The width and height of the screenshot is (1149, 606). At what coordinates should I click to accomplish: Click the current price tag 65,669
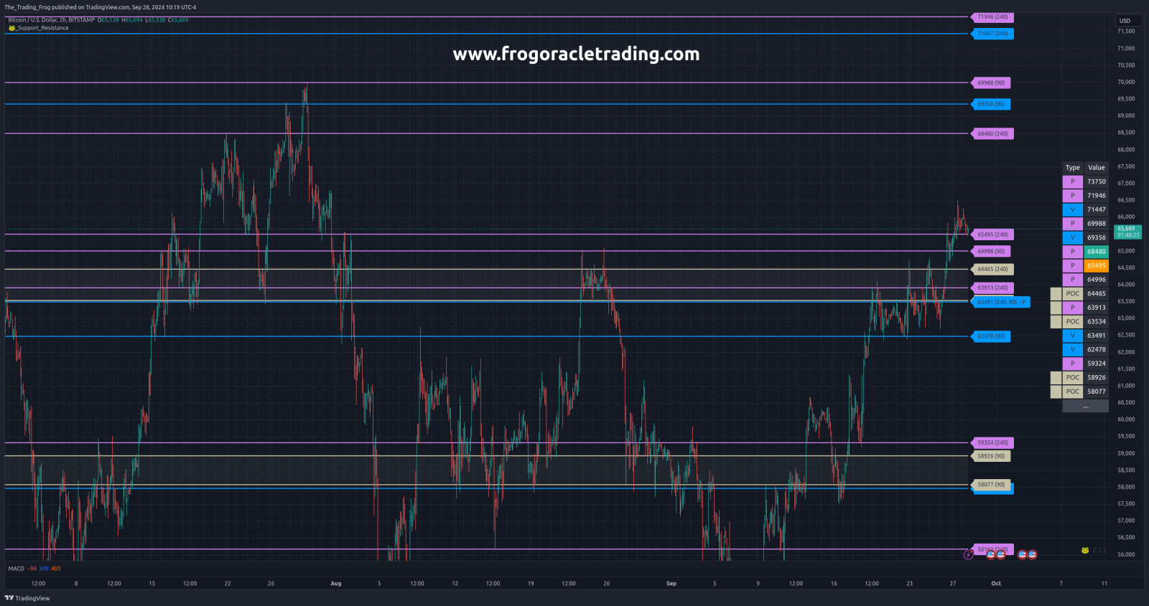pyautogui.click(x=1127, y=232)
